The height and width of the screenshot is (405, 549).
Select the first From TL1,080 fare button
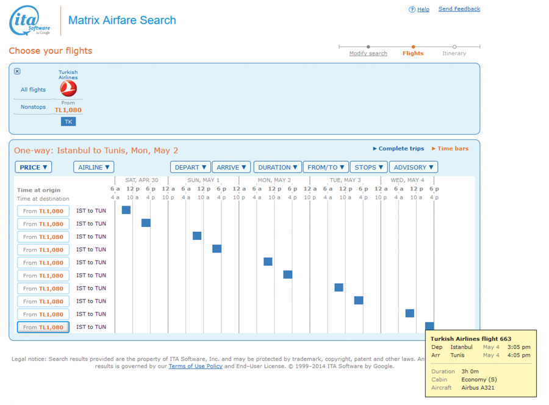point(43,211)
